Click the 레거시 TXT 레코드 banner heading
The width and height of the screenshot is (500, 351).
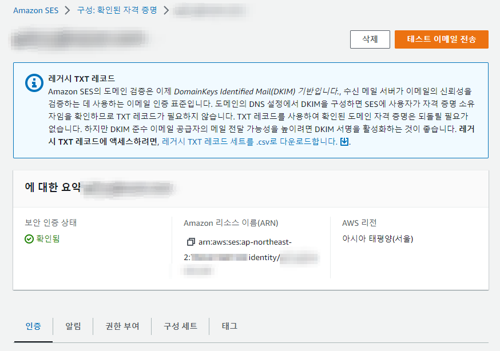click(x=82, y=78)
